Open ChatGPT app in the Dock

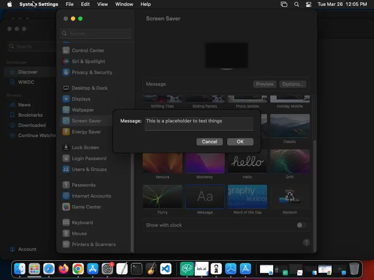pyautogui.click(x=187, y=269)
